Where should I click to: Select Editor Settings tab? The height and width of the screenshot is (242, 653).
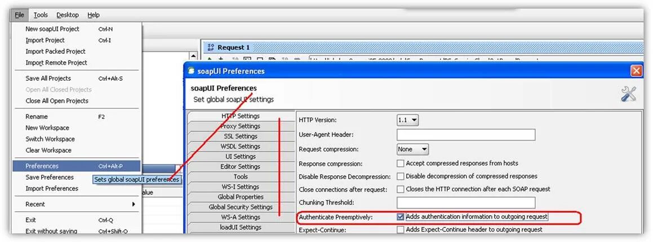coord(240,166)
